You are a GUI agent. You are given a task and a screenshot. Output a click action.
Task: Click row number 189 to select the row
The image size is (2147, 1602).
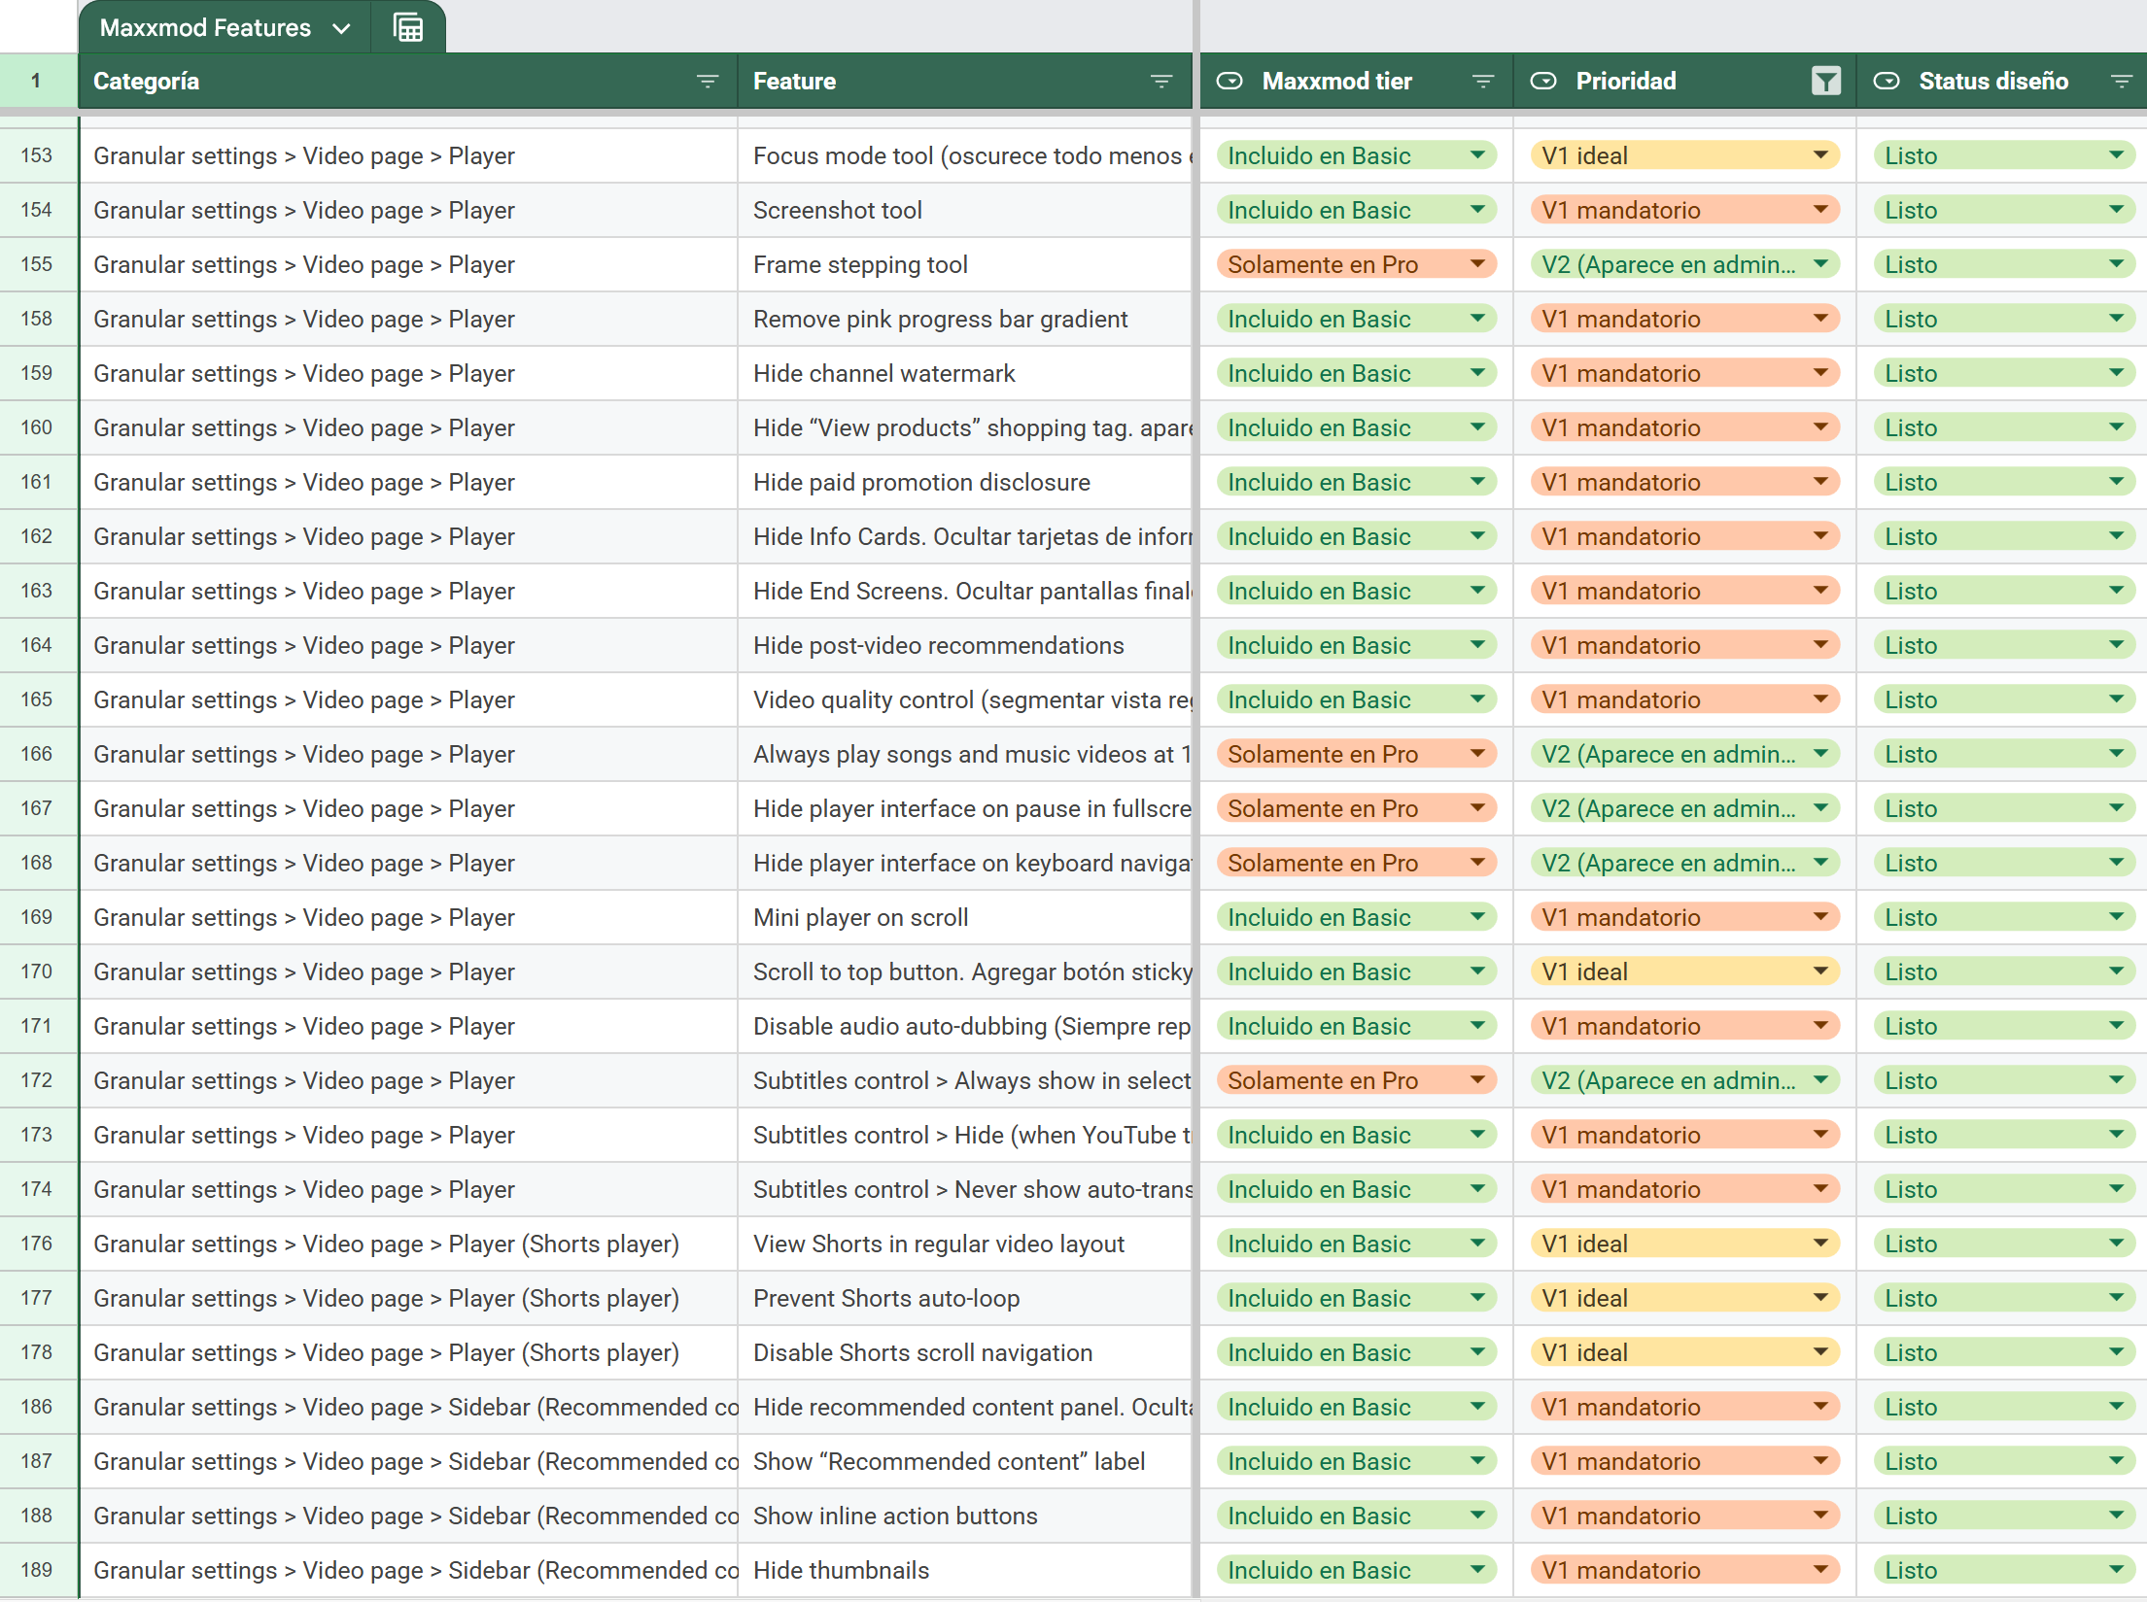(37, 1570)
